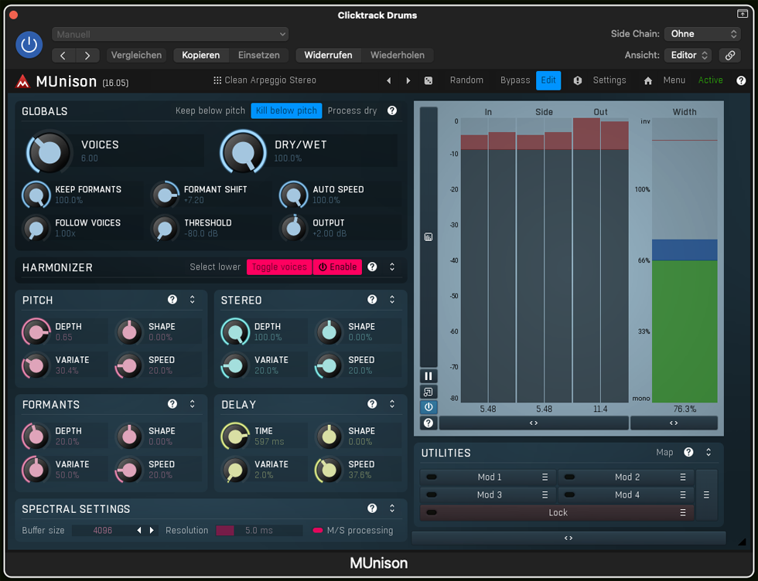
Task: Adjust the Dry/Wet knob
Action: tap(244, 151)
